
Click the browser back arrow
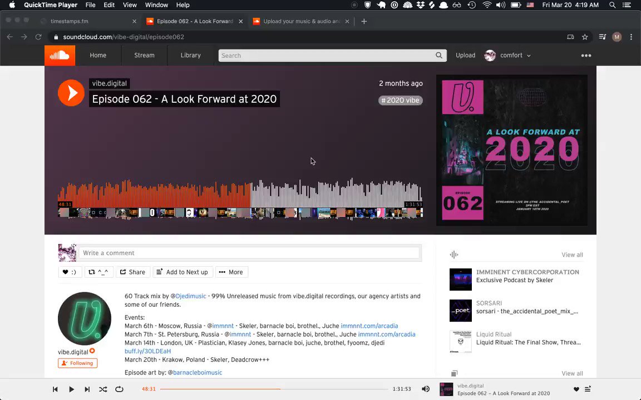[x=10, y=37]
